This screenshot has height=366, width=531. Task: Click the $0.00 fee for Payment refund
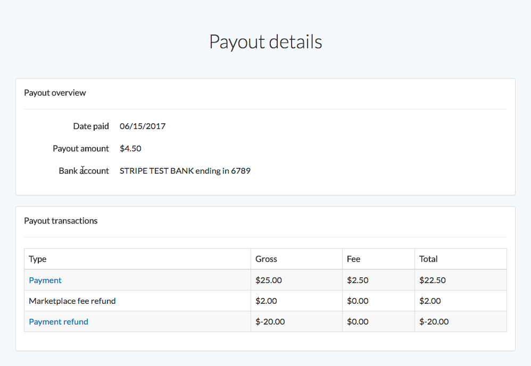tap(358, 321)
